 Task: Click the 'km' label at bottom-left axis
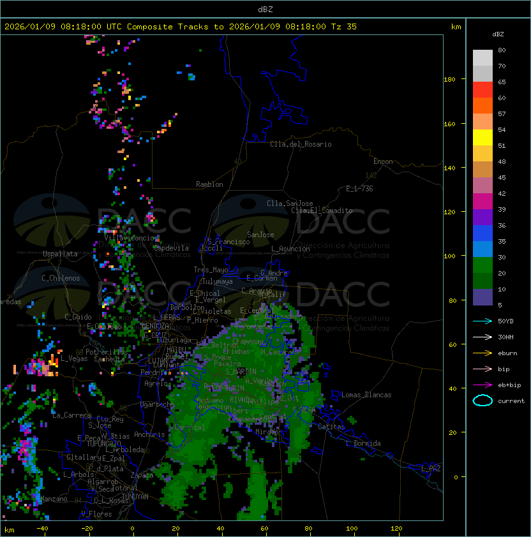point(10,530)
